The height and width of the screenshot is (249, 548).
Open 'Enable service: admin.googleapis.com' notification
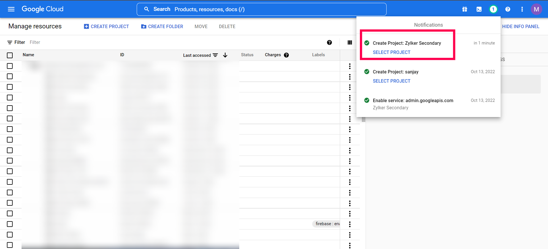pyautogui.click(x=413, y=100)
